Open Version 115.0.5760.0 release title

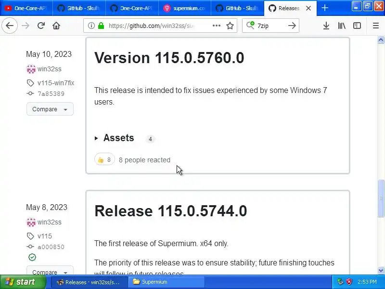[169, 58]
